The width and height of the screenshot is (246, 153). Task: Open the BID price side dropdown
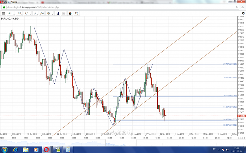pos(19,13)
